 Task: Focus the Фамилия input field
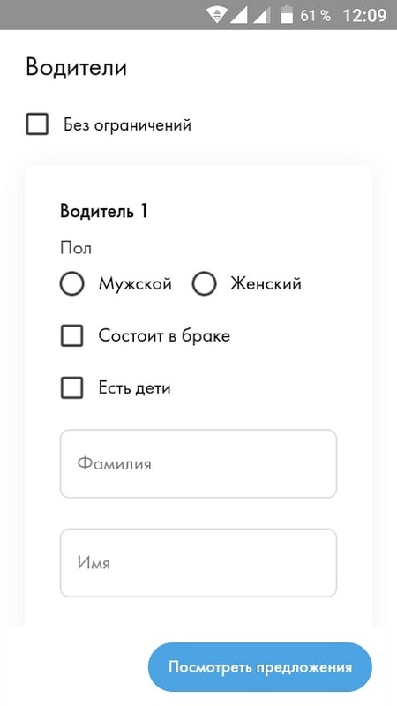point(198,464)
